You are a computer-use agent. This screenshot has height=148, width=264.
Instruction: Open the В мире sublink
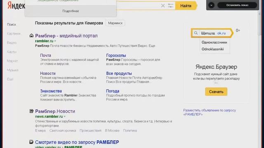(x=40, y=131)
